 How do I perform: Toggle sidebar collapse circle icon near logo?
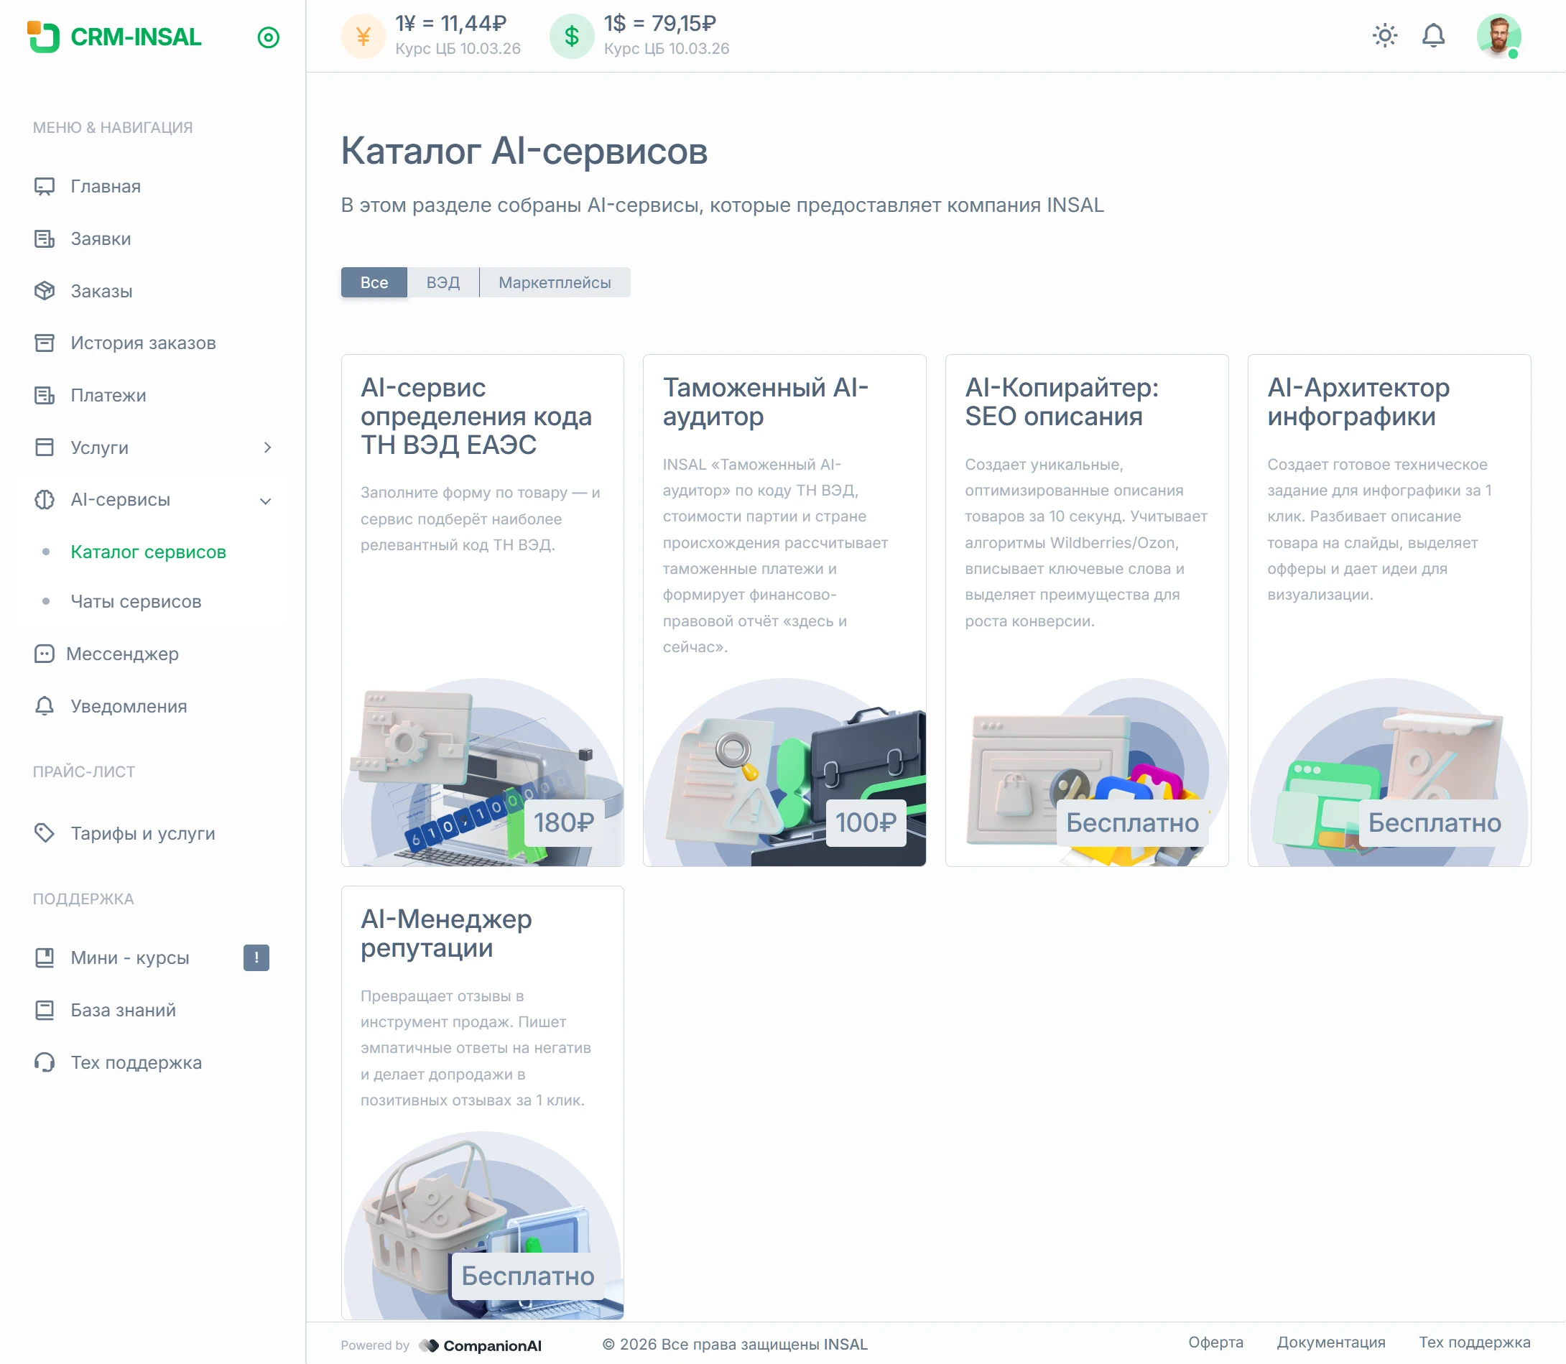pyautogui.click(x=268, y=37)
